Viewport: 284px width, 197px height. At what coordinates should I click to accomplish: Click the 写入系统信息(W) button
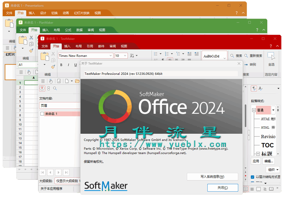(x=212, y=176)
